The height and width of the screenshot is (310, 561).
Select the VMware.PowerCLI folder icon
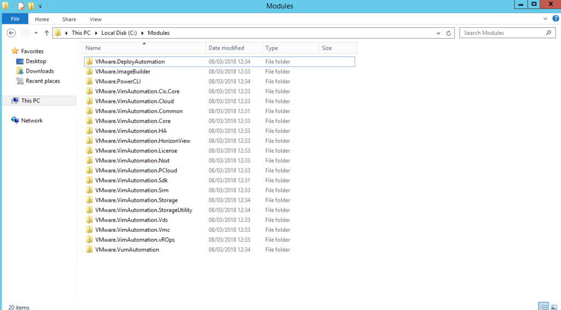89,81
